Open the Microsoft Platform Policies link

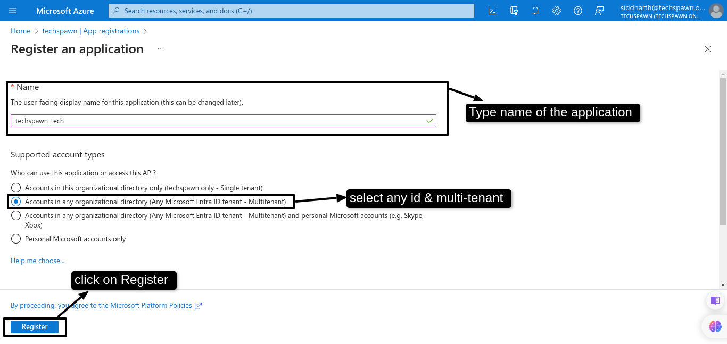click(154, 305)
